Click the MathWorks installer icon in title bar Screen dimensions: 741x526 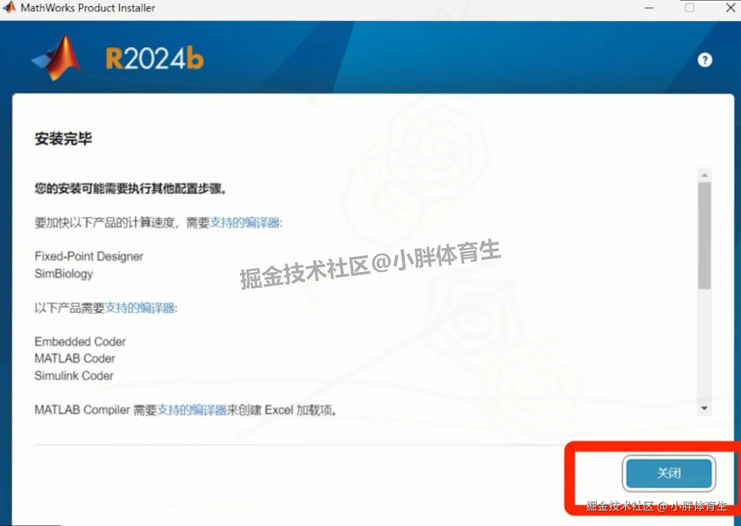(8, 7)
